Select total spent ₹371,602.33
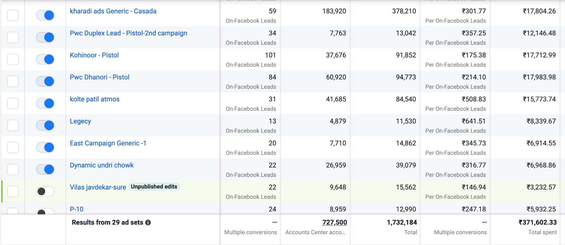 click(537, 222)
